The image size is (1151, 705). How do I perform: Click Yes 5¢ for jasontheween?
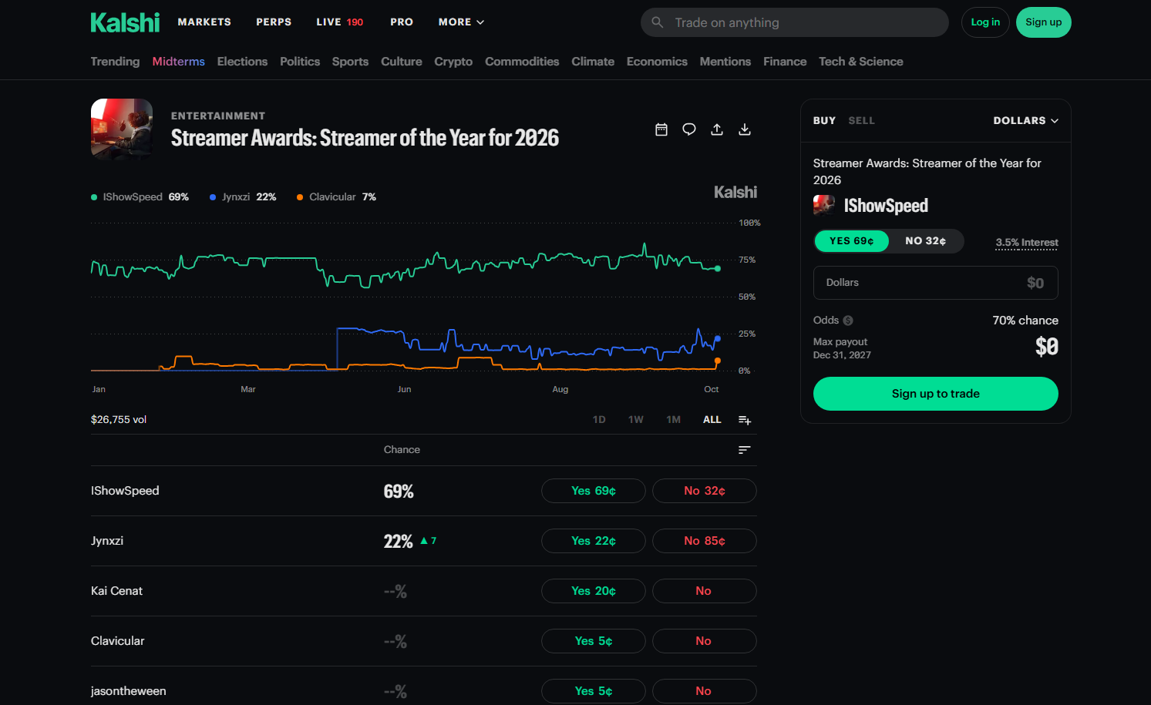tap(594, 691)
